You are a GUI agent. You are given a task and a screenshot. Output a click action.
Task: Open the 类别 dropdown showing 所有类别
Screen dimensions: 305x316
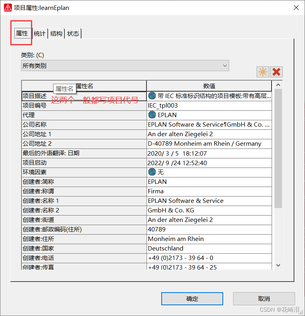click(125, 66)
